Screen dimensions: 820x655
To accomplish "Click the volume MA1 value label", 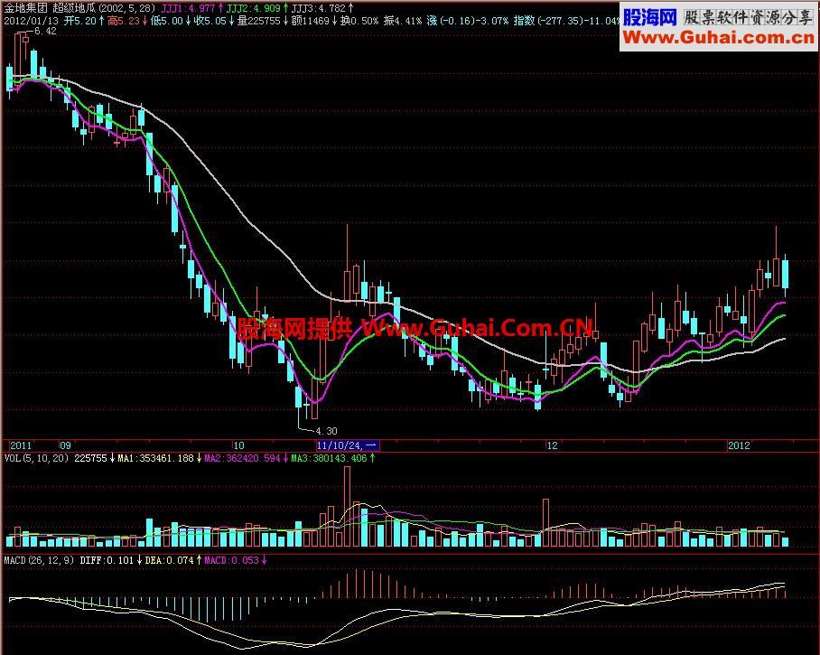I will pos(156,458).
